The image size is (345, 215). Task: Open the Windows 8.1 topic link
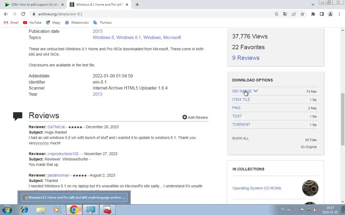coord(129,37)
